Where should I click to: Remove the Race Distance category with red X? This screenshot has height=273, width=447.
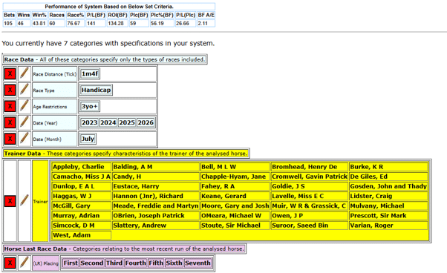(x=10, y=74)
